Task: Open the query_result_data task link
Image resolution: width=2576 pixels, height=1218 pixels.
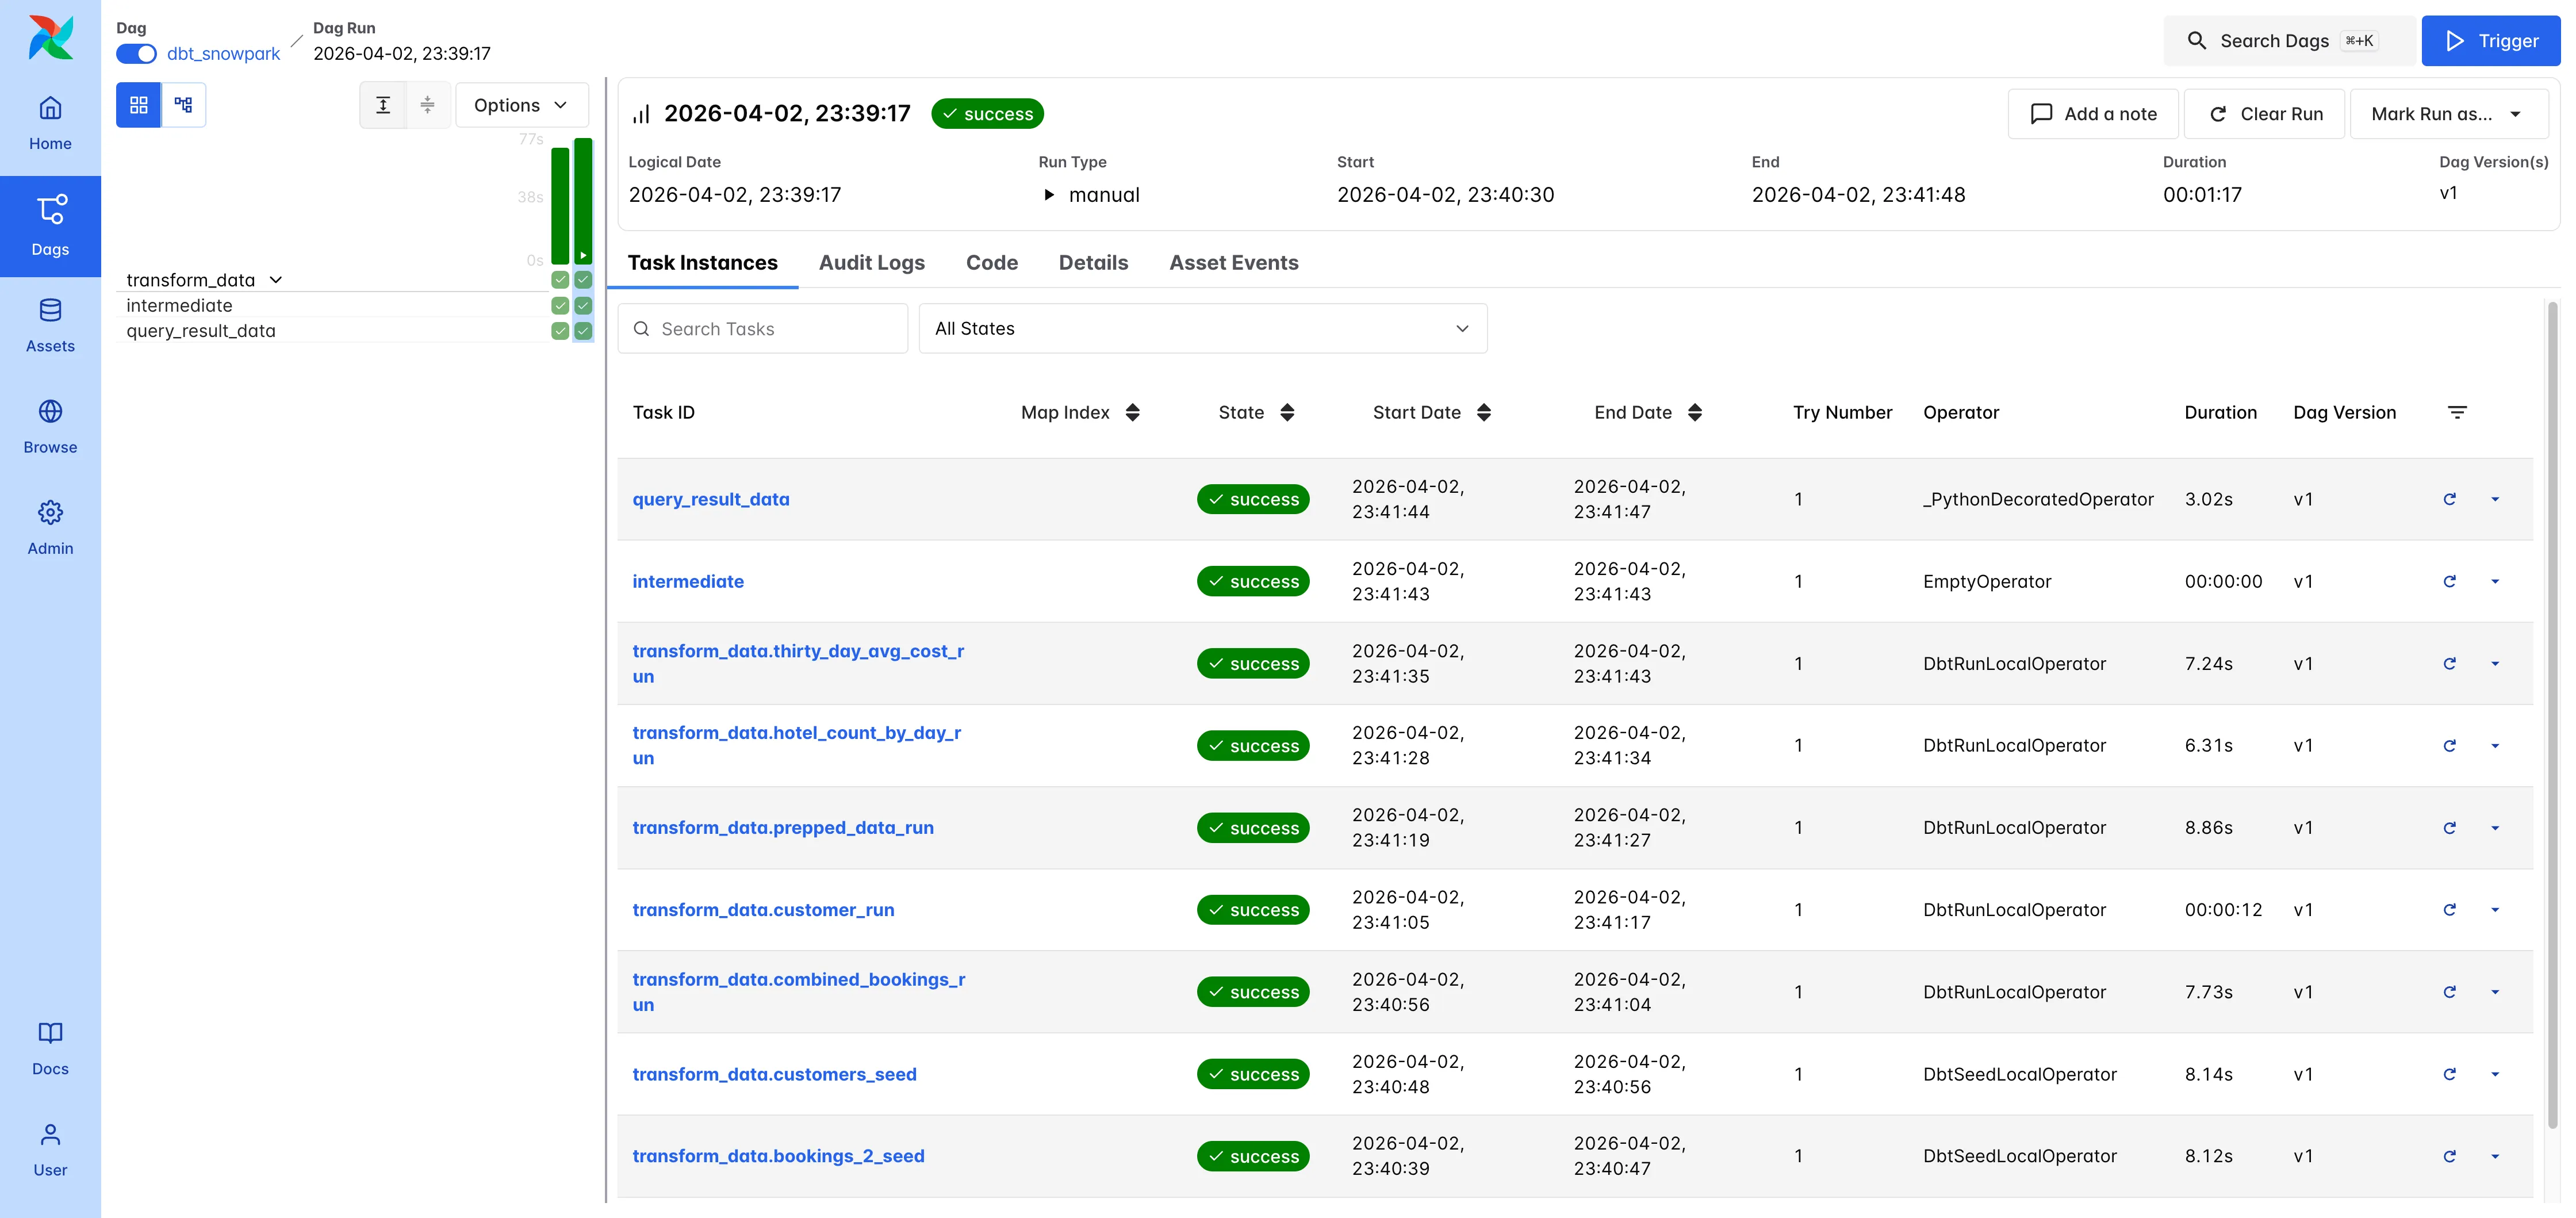Action: pyautogui.click(x=711, y=499)
